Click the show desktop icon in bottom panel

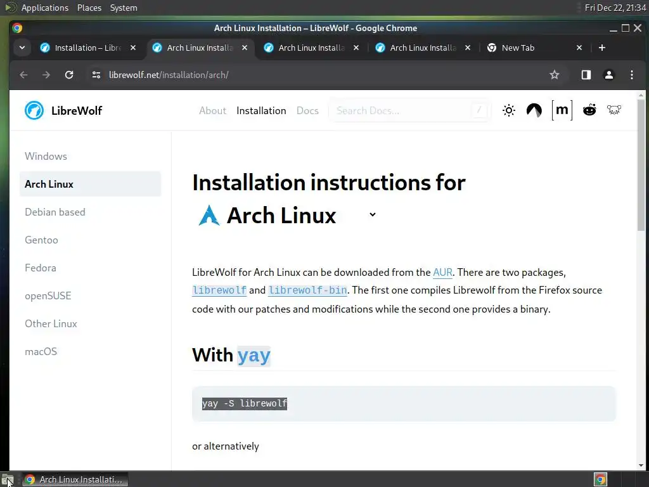pos(8,479)
